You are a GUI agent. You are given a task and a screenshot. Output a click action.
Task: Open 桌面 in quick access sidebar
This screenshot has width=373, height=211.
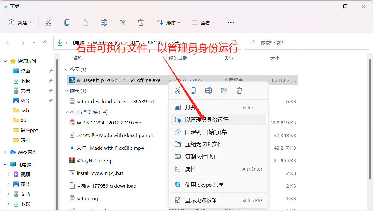25,71
